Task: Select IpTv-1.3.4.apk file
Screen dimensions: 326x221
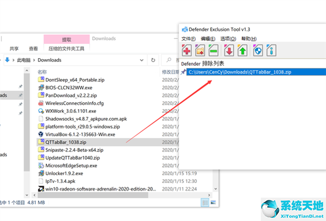Action: click(60, 181)
